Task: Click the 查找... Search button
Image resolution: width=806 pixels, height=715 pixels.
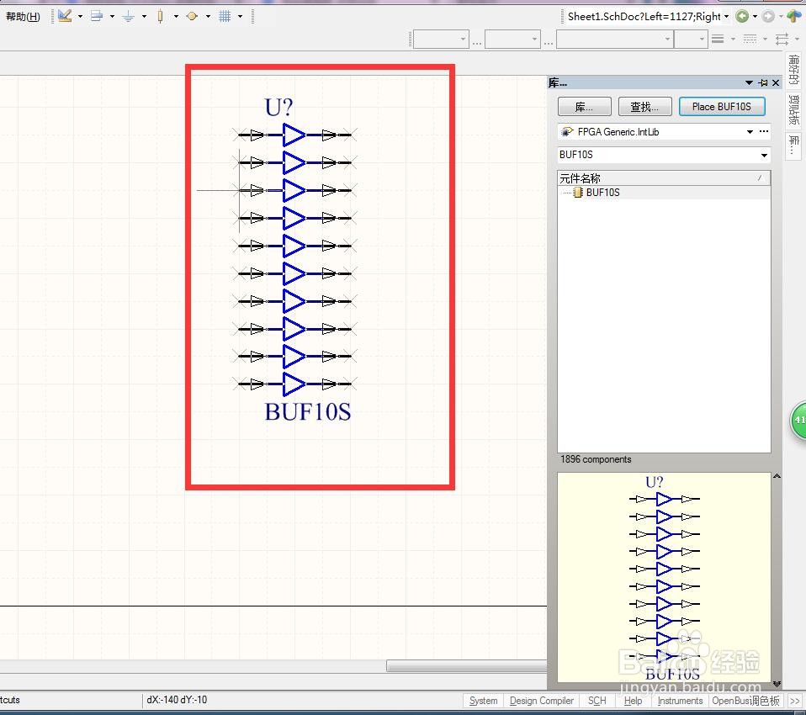Action: [x=645, y=107]
